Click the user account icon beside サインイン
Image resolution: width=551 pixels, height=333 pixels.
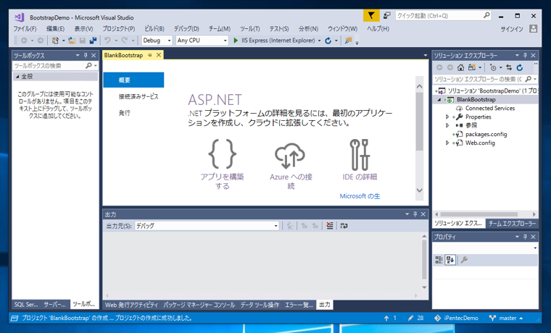tap(534, 29)
